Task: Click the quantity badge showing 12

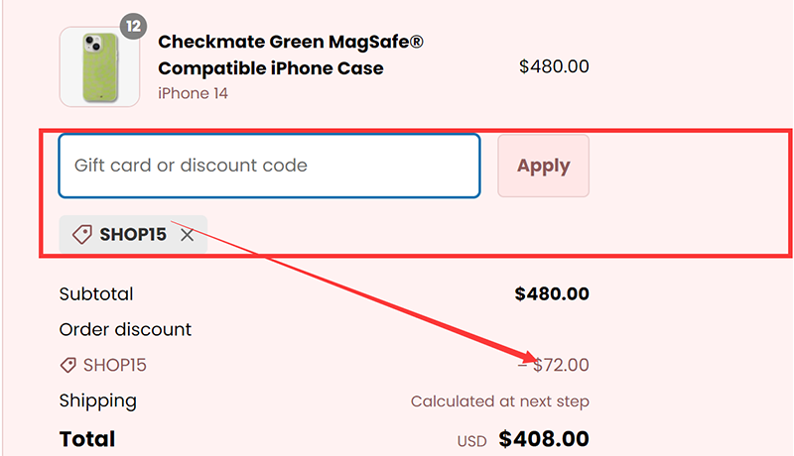Action: point(133,25)
